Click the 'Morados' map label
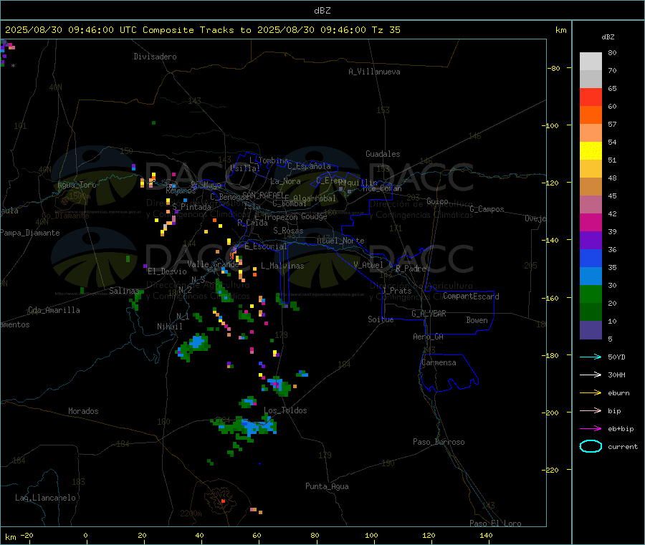The width and height of the screenshot is (645, 545). click(84, 411)
